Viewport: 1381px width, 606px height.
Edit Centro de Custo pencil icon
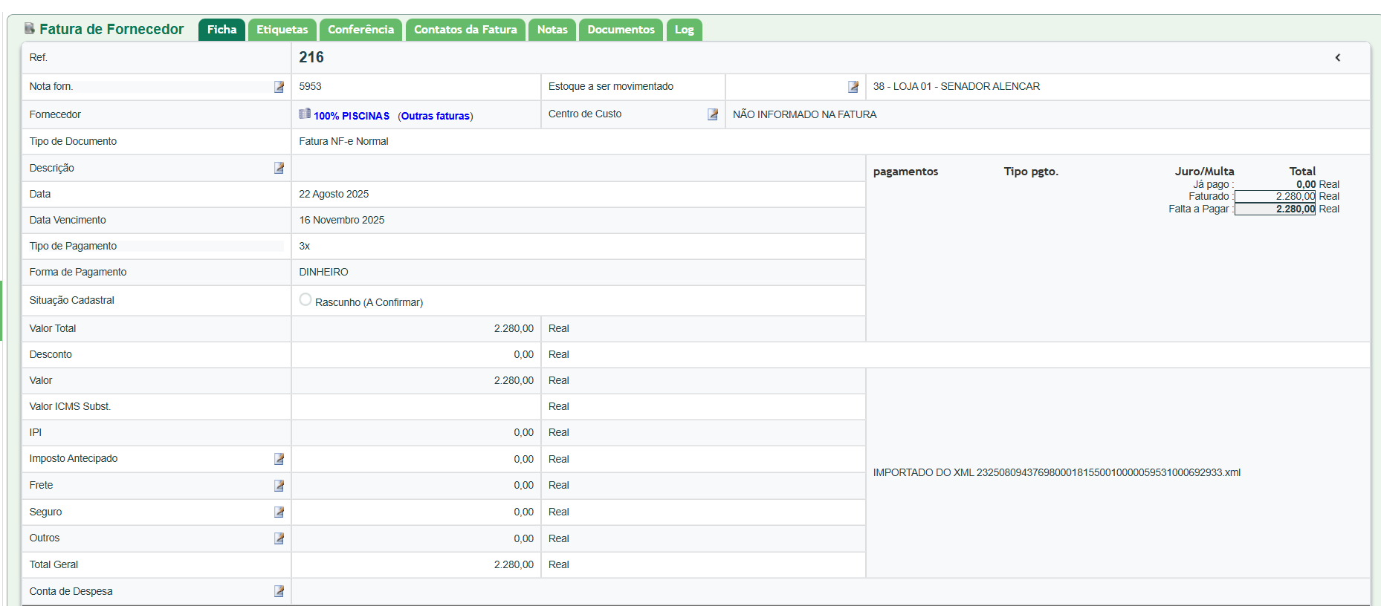[713, 114]
